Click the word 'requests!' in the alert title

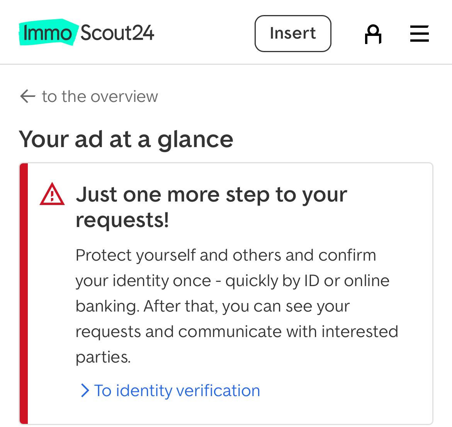click(122, 220)
